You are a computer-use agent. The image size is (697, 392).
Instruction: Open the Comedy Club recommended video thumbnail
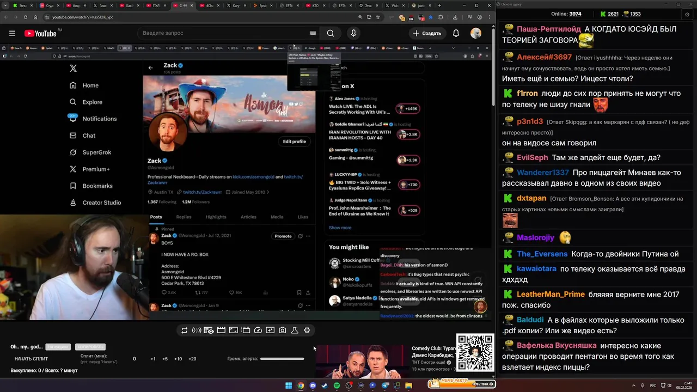click(360, 362)
